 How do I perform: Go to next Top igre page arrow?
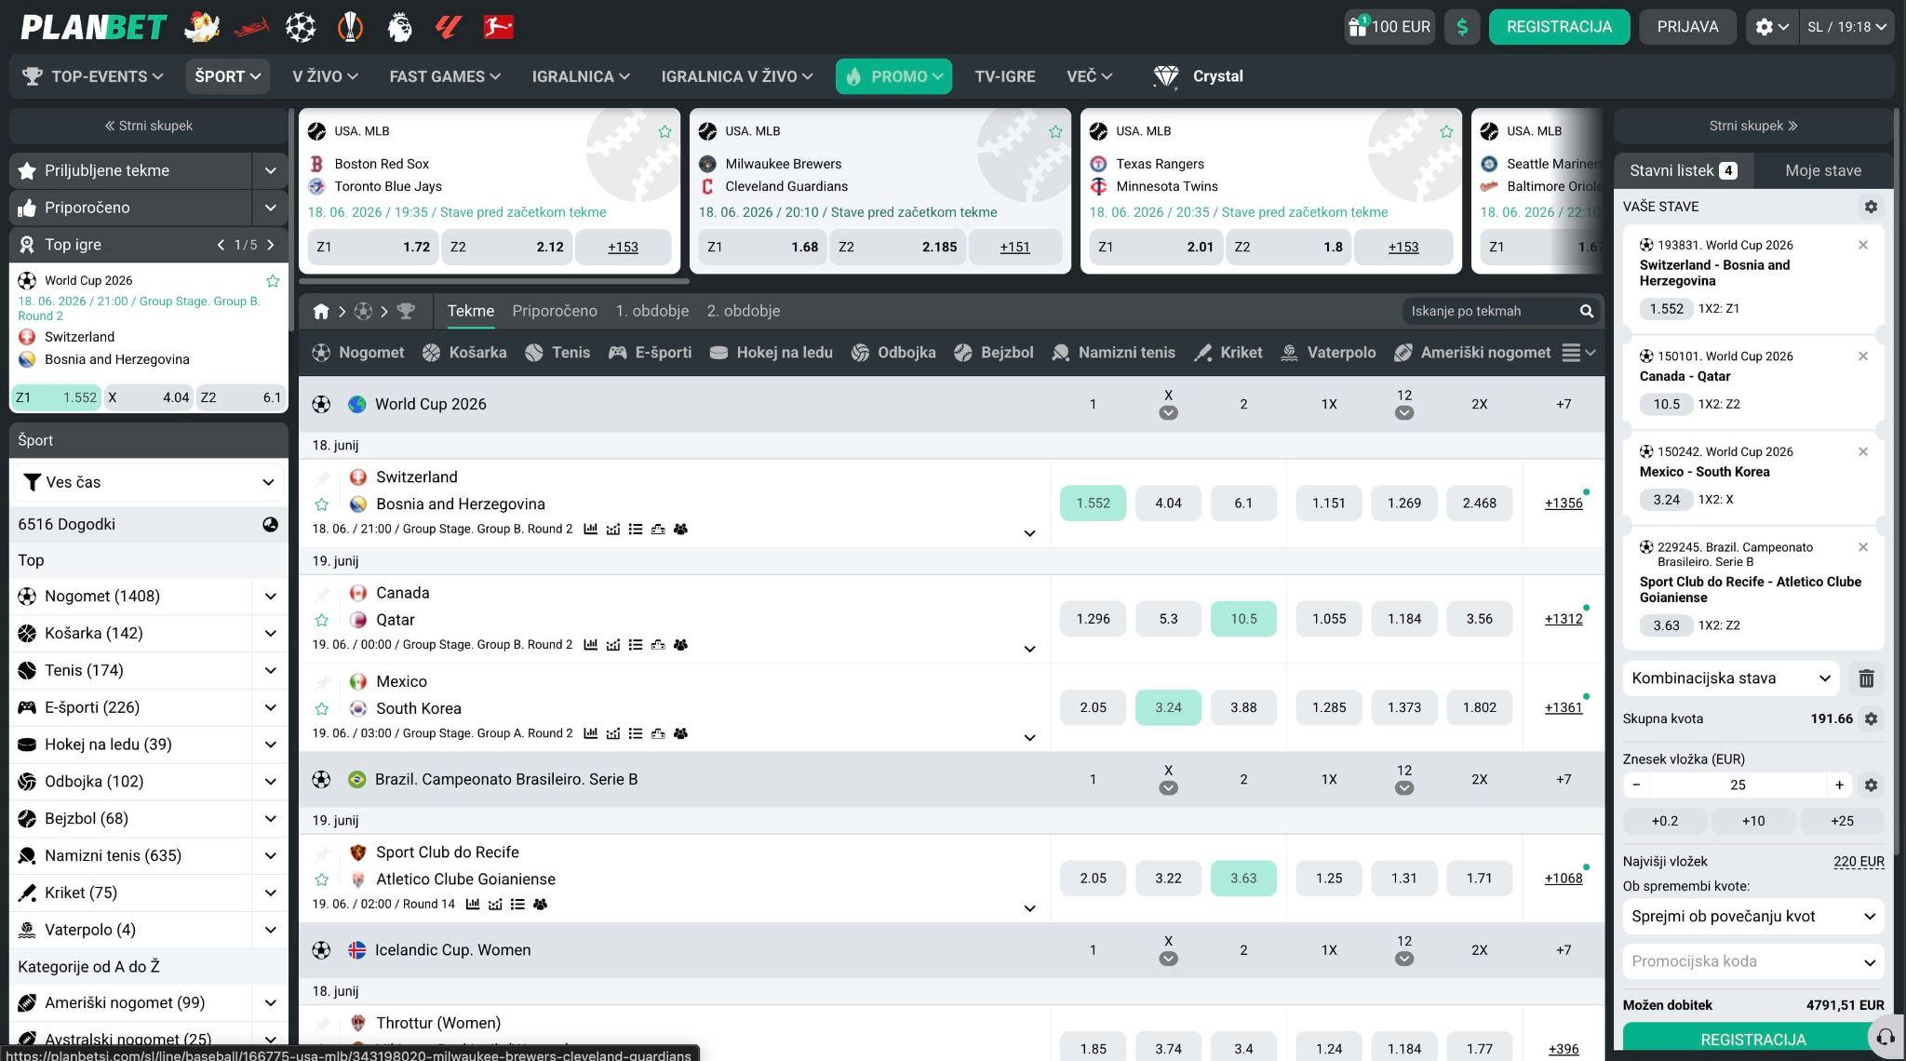point(271,245)
